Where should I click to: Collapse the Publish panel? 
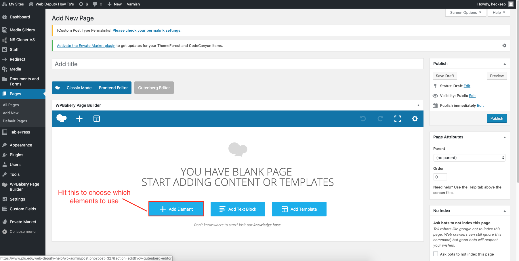(x=505, y=64)
